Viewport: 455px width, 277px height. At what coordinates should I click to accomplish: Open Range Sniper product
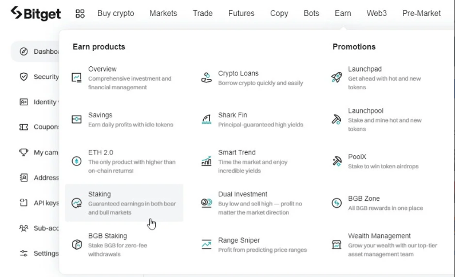(x=239, y=240)
